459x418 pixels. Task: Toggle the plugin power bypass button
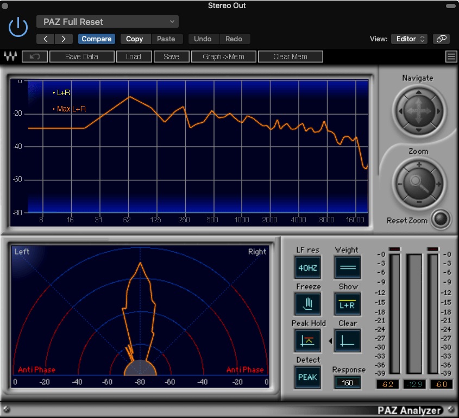[x=18, y=27]
